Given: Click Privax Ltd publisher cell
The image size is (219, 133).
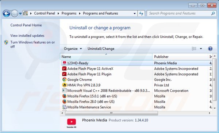Looking at the screenshot, I should coord(161,85).
